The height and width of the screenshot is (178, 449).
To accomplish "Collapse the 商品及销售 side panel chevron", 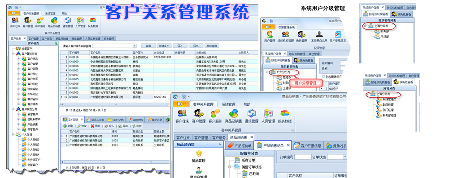I will (220, 145).
